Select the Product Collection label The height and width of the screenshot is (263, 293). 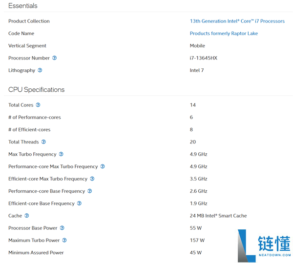[29, 21]
